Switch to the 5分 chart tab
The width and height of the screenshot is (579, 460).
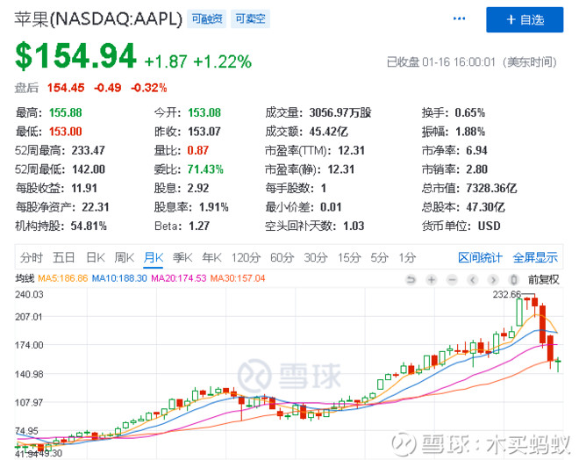coord(380,257)
